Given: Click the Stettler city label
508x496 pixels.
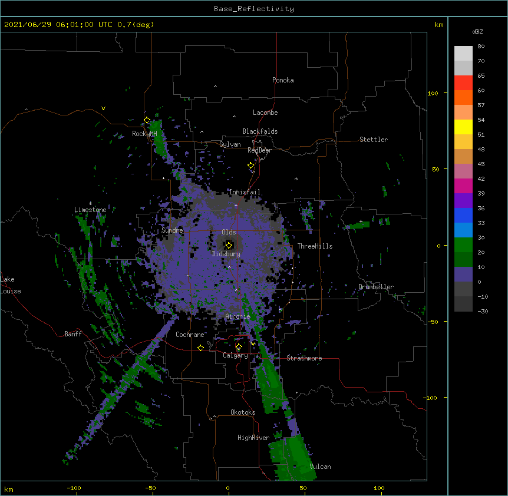Looking at the screenshot, I should tap(374, 140).
